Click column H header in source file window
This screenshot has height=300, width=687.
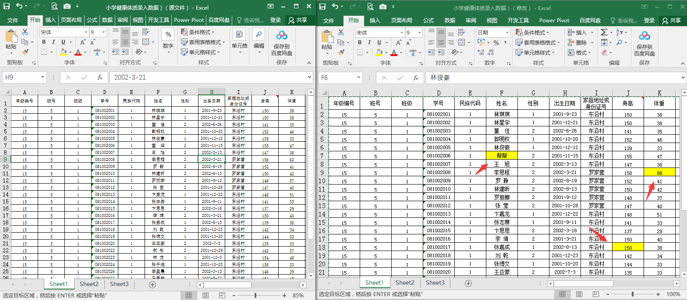pos(212,92)
